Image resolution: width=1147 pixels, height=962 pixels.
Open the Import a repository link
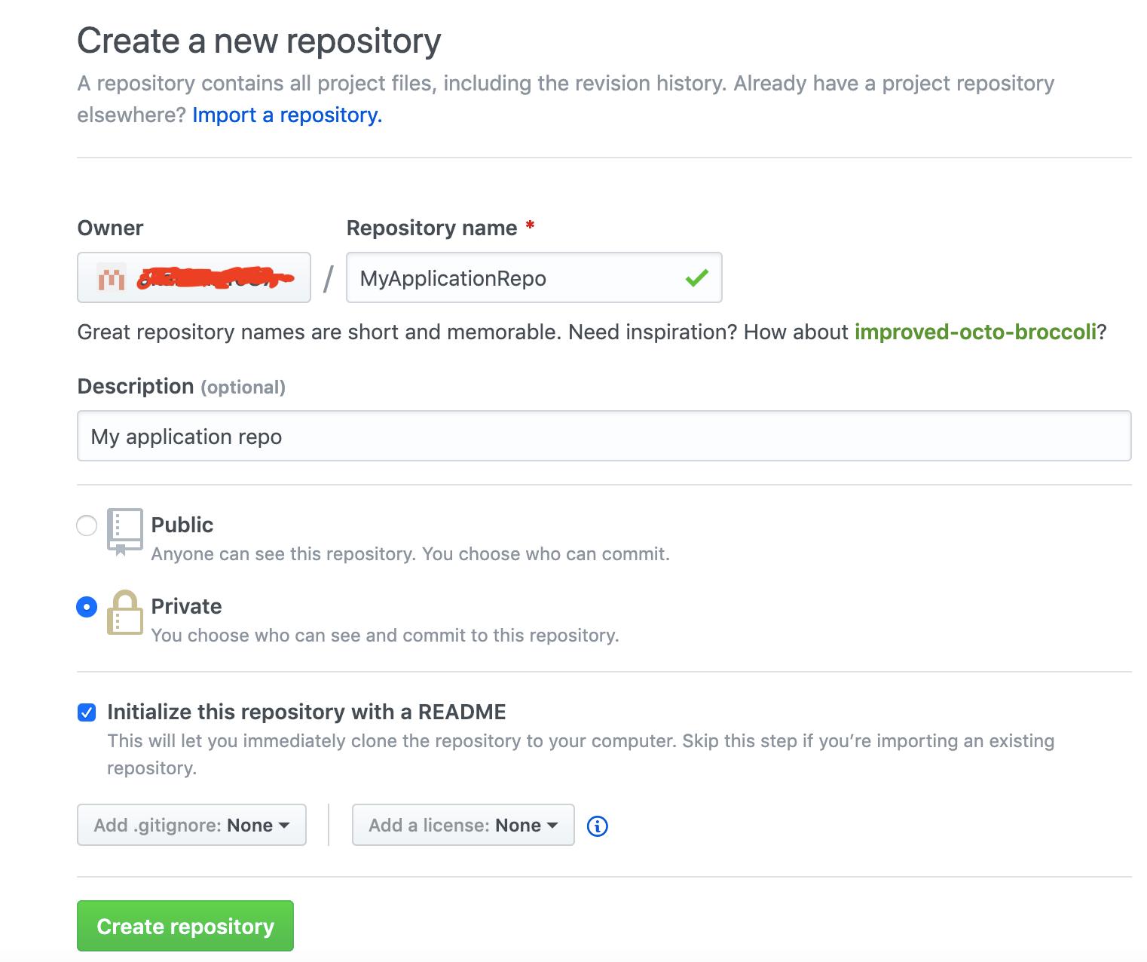(286, 115)
